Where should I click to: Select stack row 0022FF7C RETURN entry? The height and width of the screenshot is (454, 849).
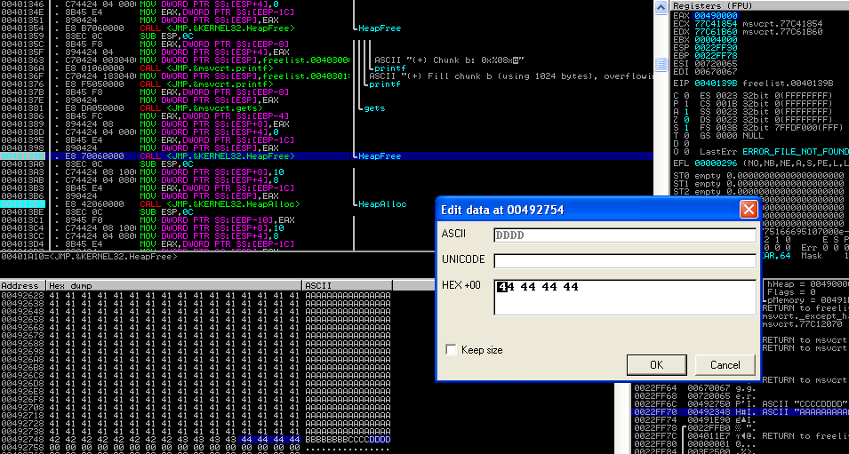tap(740, 435)
